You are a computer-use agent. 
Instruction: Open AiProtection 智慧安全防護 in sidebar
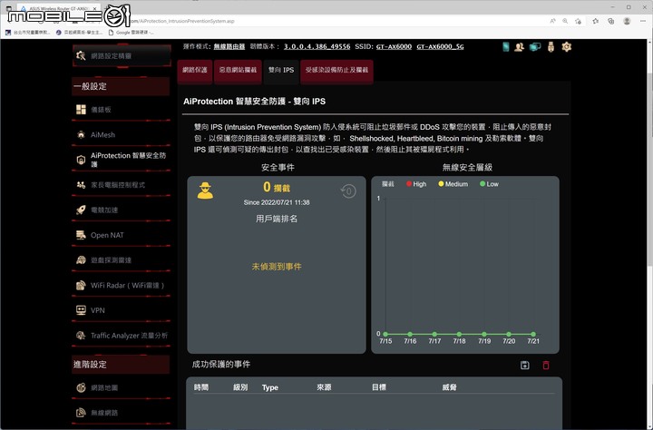(x=122, y=160)
